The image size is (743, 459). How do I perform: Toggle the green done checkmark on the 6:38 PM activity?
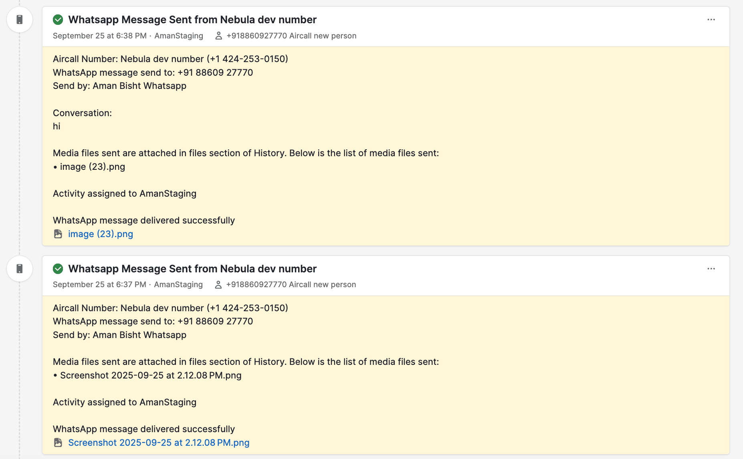tap(58, 20)
